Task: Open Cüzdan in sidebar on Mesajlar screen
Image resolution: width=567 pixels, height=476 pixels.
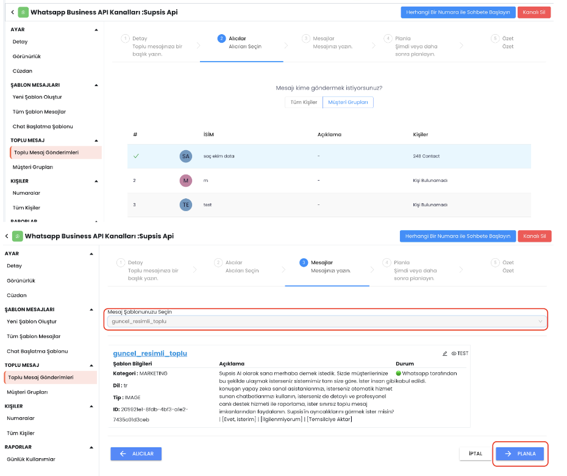Action: (16, 295)
